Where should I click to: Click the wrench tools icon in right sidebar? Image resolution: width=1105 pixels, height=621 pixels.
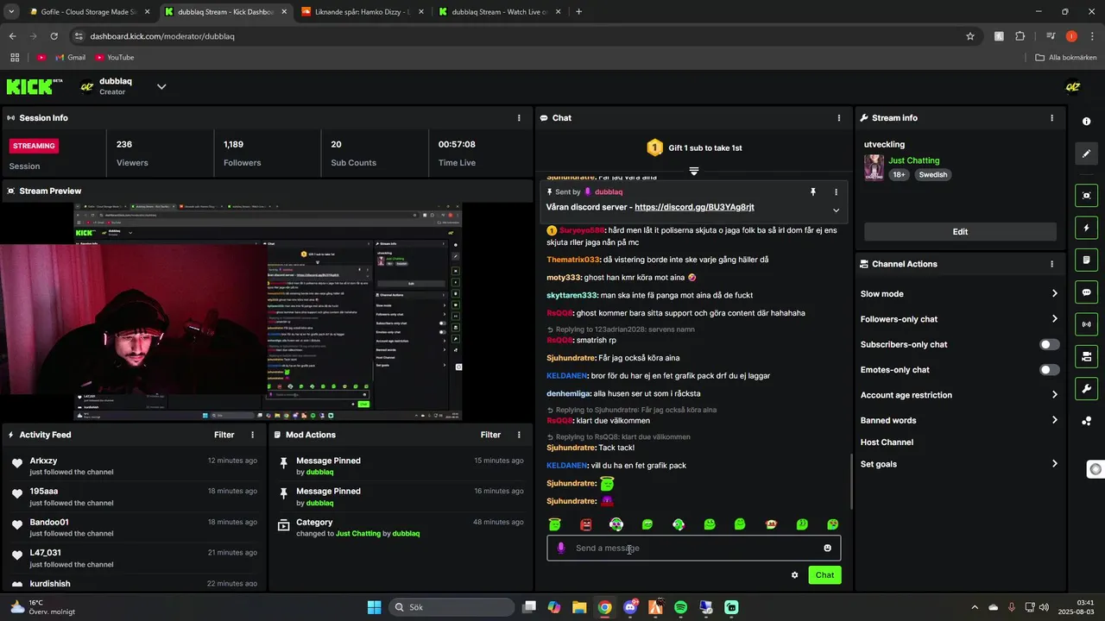coord(1087,388)
